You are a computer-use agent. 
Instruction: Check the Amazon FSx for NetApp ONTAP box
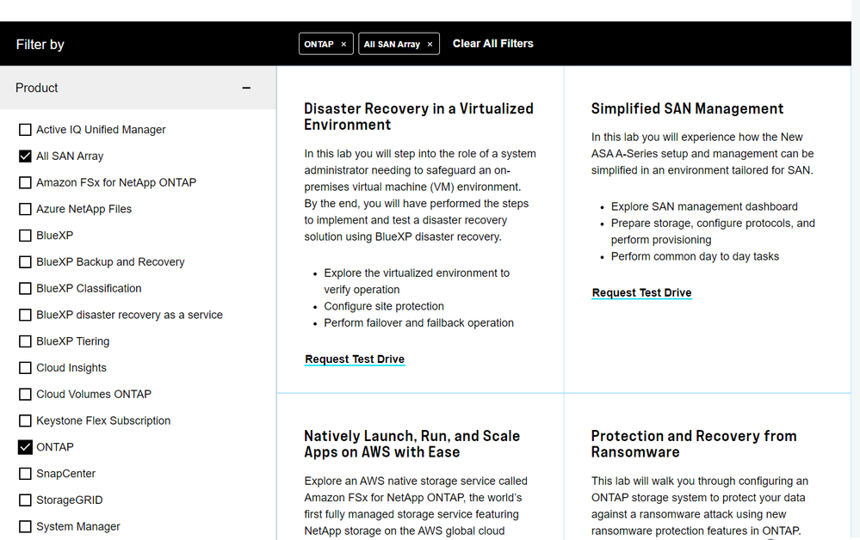25,182
